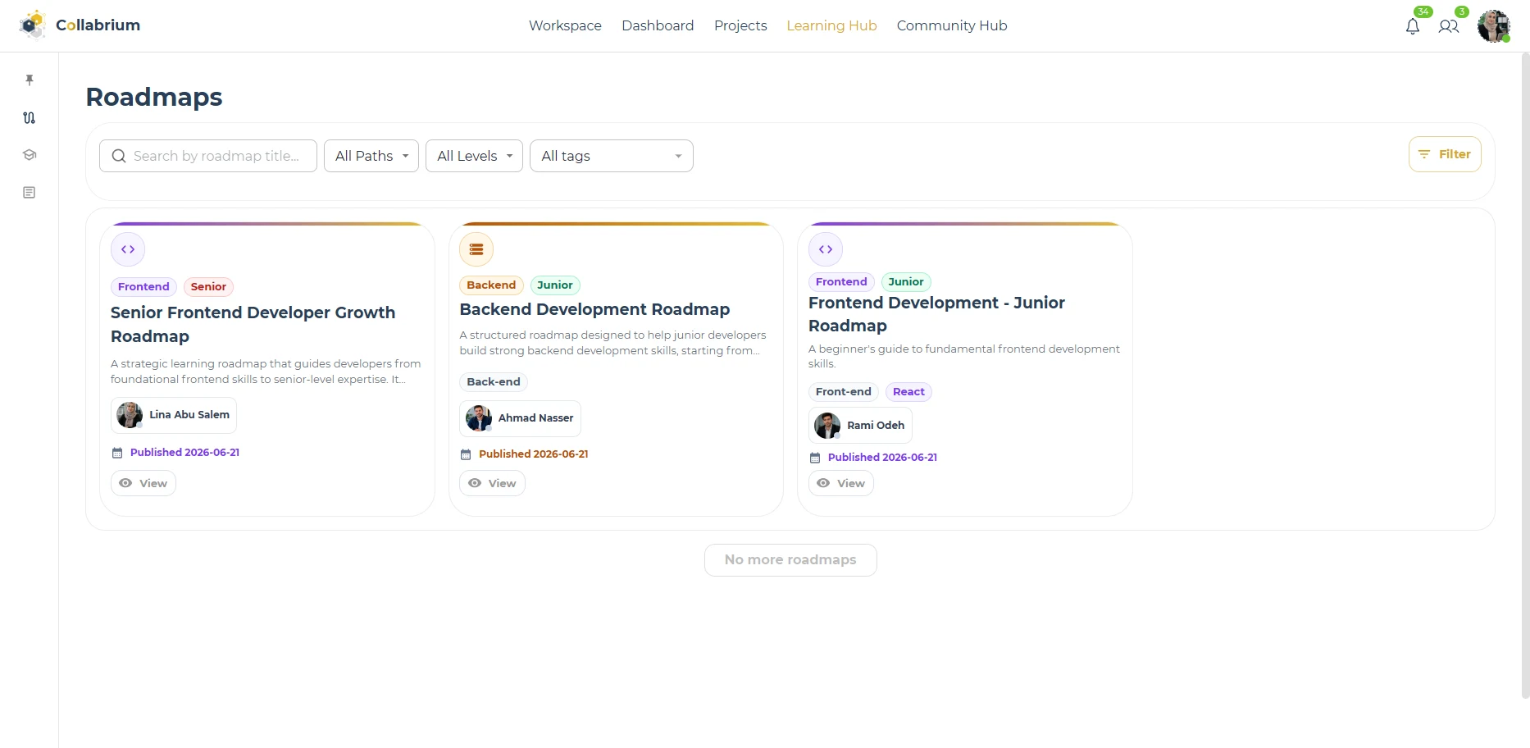
Task: Click the Back-end tag chip
Action: 494,382
